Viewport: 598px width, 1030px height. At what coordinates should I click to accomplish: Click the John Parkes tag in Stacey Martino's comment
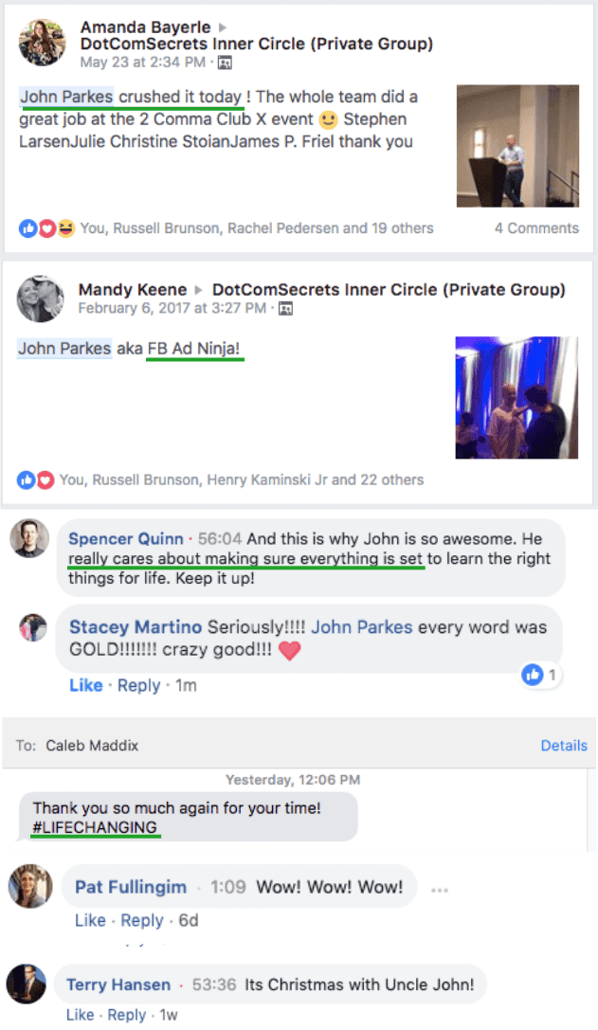click(x=361, y=627)
